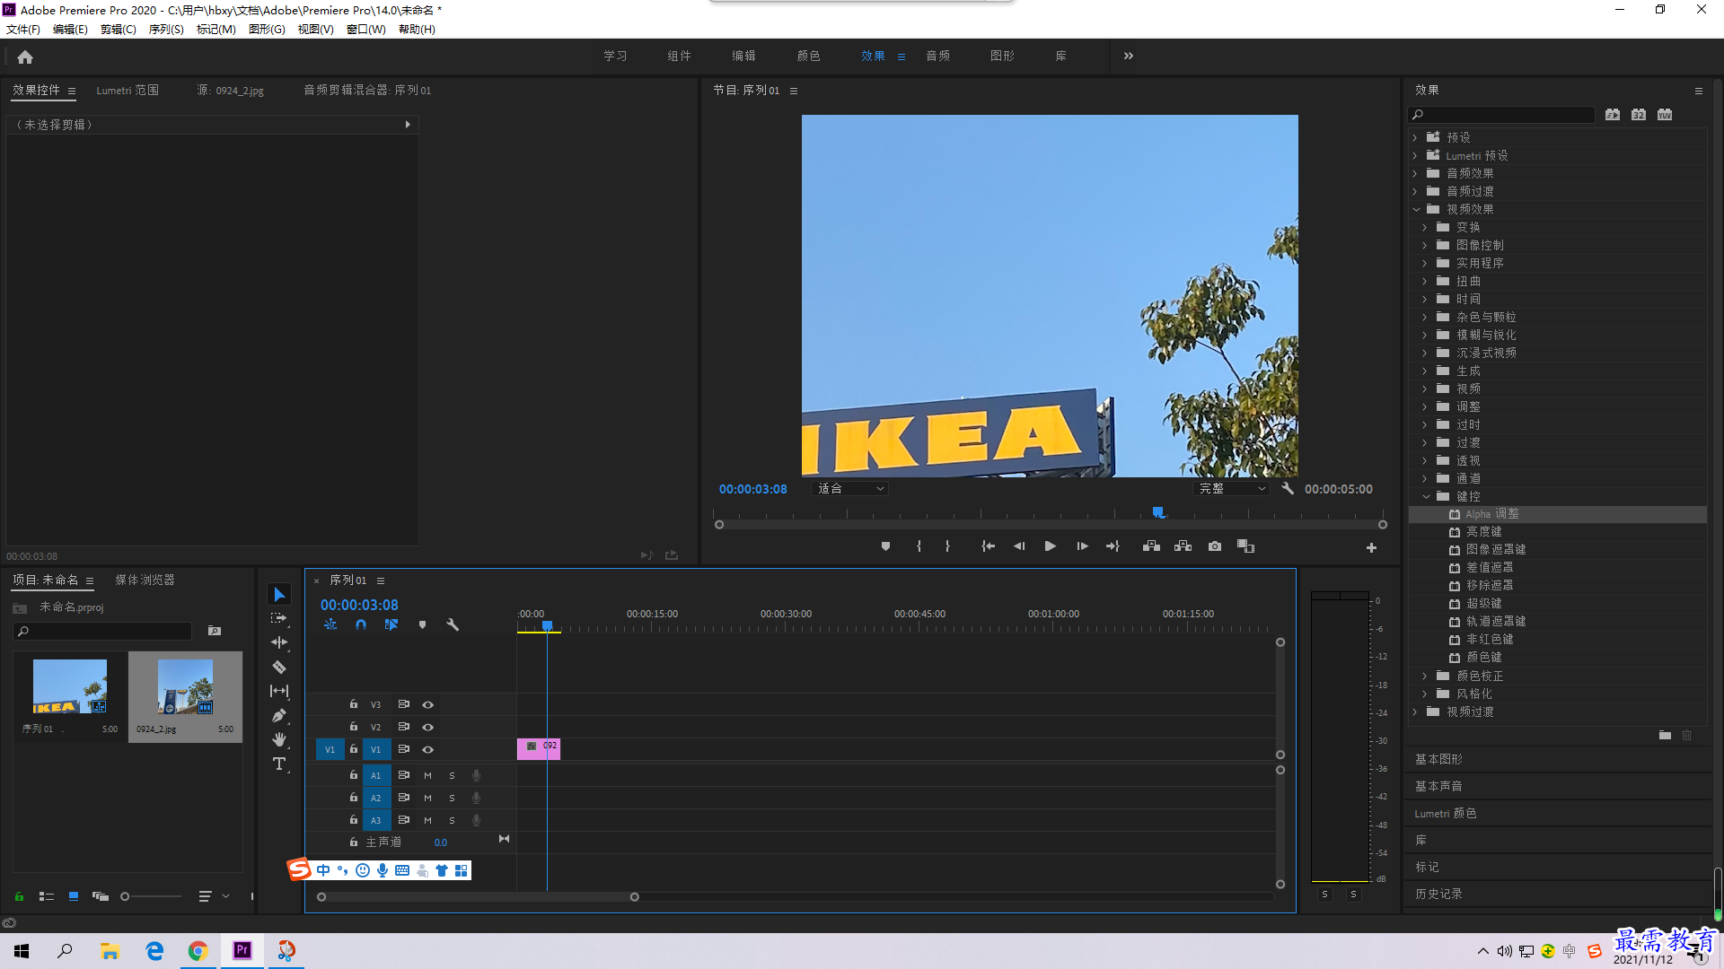
Task: Open timeline display settings wrench
Action: click(x=453, y=624)
